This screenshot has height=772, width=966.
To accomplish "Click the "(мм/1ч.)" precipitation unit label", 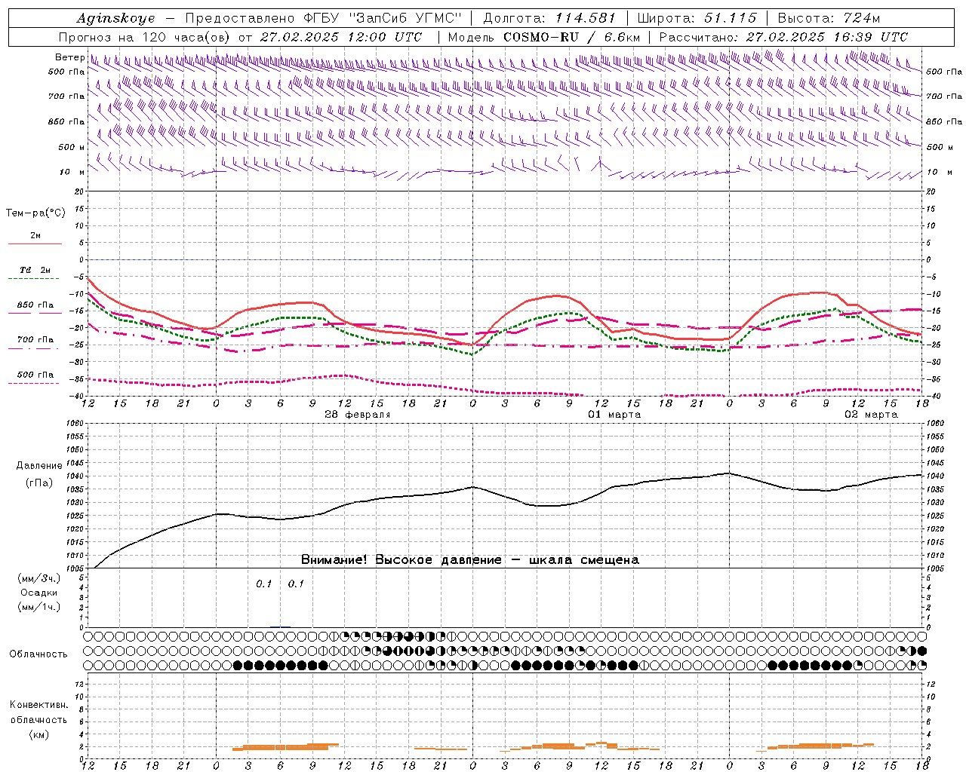I will 39,607.
